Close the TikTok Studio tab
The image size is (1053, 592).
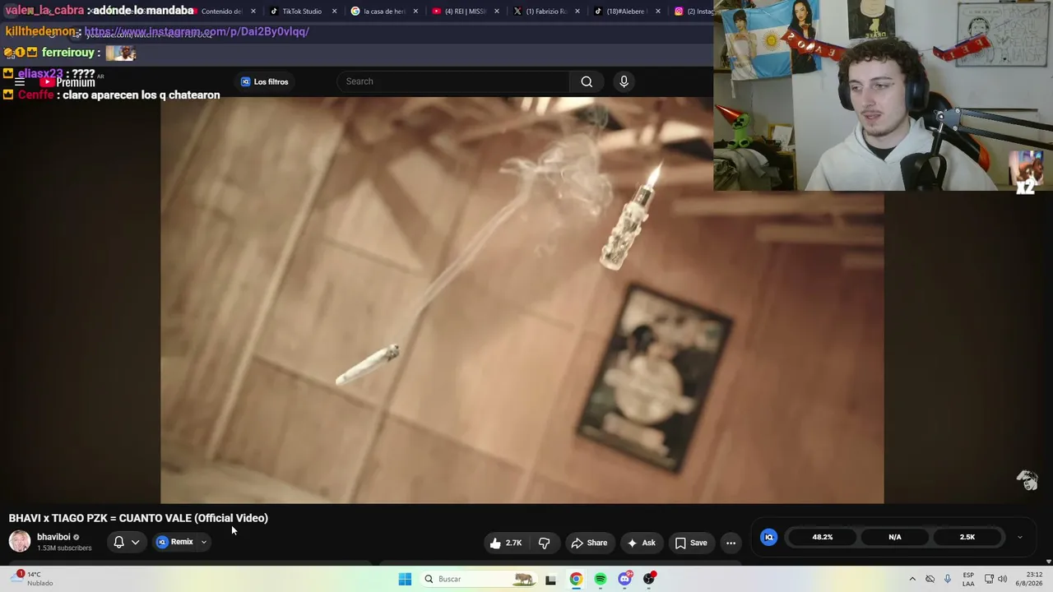334,12
